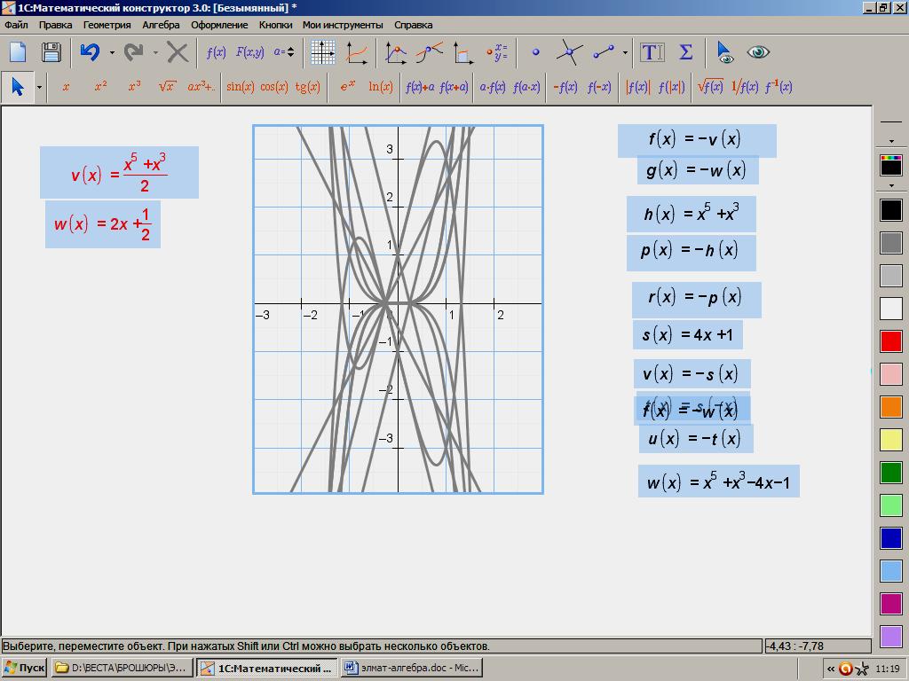The image size is (909, 681).
Task: Switch to элмат-алгебра.doc taskbar window
Action: tap(412, 668)
